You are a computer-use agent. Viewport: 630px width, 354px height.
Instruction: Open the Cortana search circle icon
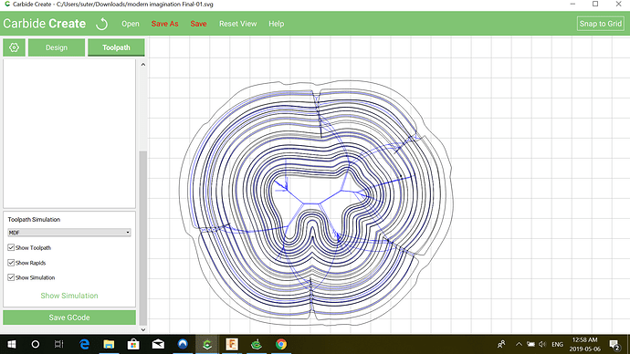click(36, 344)
